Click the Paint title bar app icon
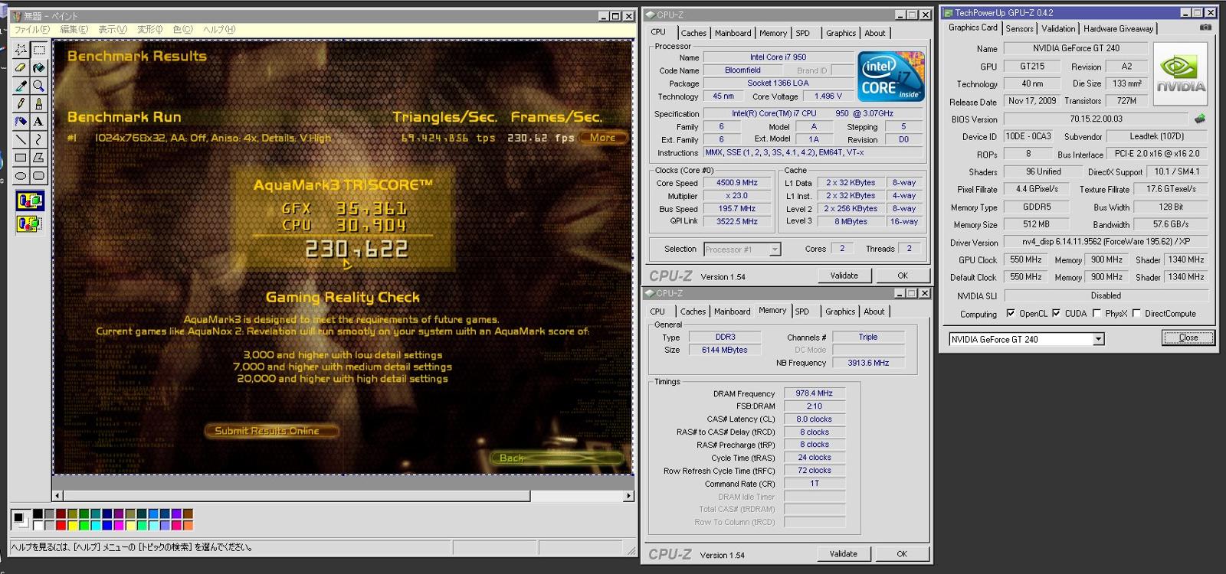 [x=16, y=16]
